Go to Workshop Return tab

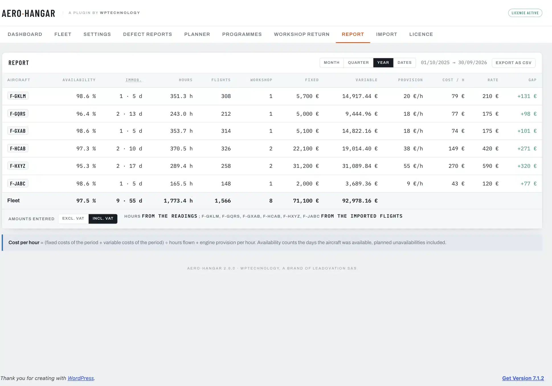302,34
